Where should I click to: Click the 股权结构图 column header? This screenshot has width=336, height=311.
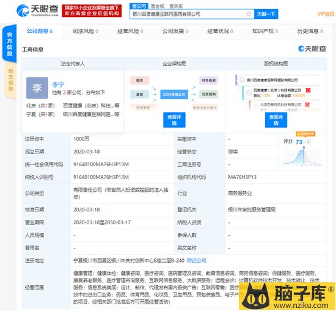coord(276,64)
